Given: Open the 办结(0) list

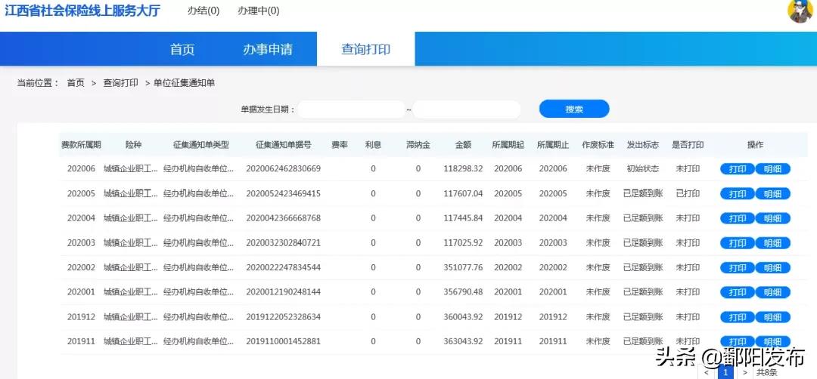Looking at the screenshot, I should 203,11.
